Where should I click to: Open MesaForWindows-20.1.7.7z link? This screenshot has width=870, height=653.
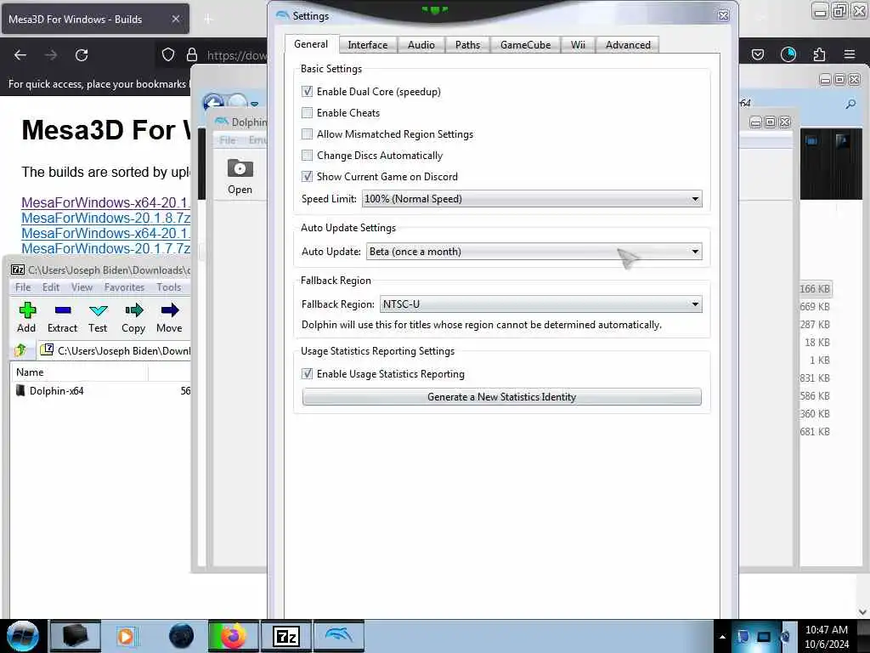[105, 249]
